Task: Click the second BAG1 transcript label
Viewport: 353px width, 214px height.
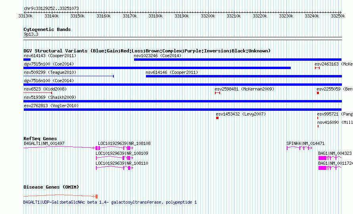Action: click(x=336, y=163)
